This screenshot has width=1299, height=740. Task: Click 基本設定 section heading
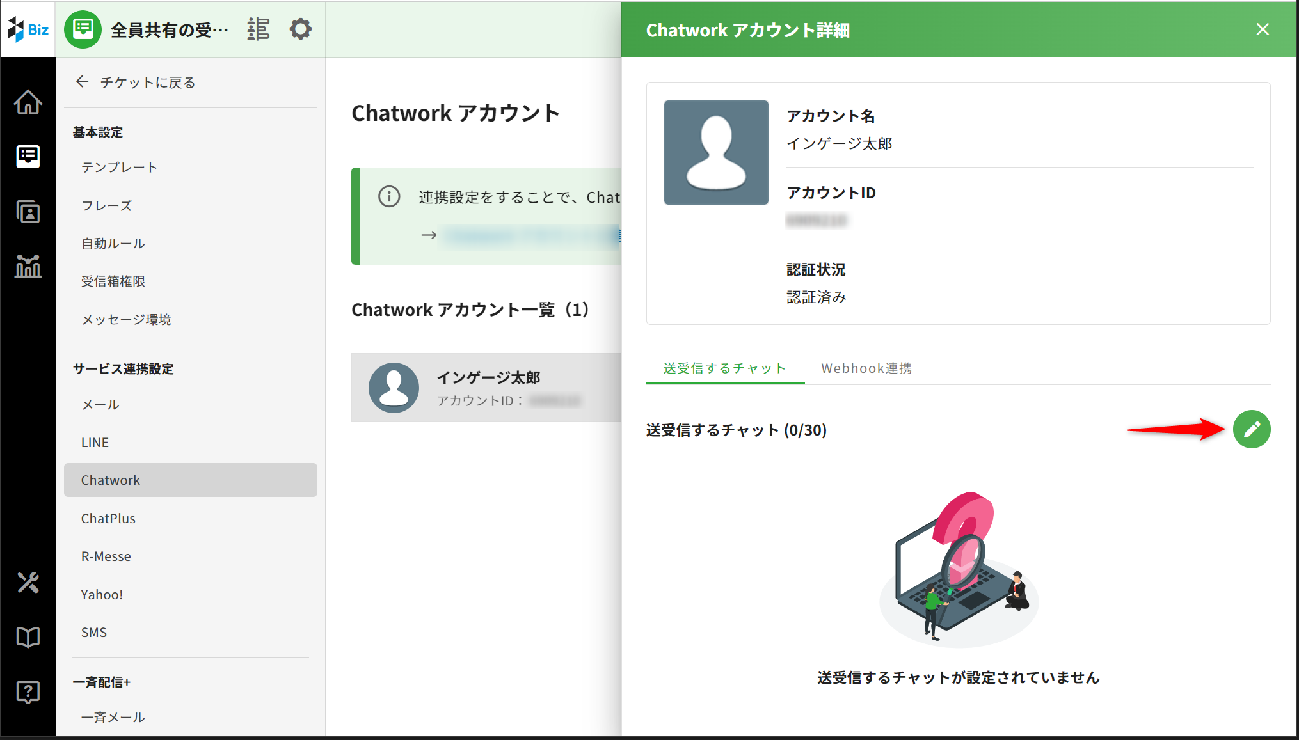98,132
